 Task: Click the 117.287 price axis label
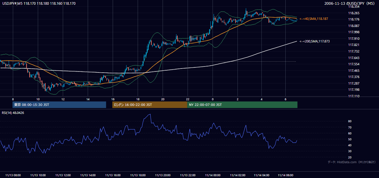tap(354, 83)
